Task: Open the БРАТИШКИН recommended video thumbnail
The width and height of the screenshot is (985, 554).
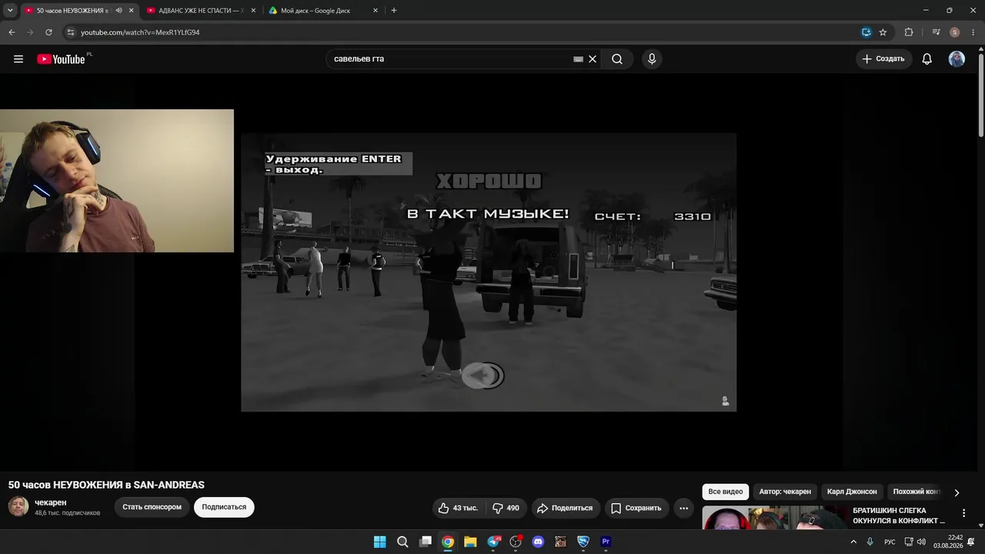Action: point(774,518)
